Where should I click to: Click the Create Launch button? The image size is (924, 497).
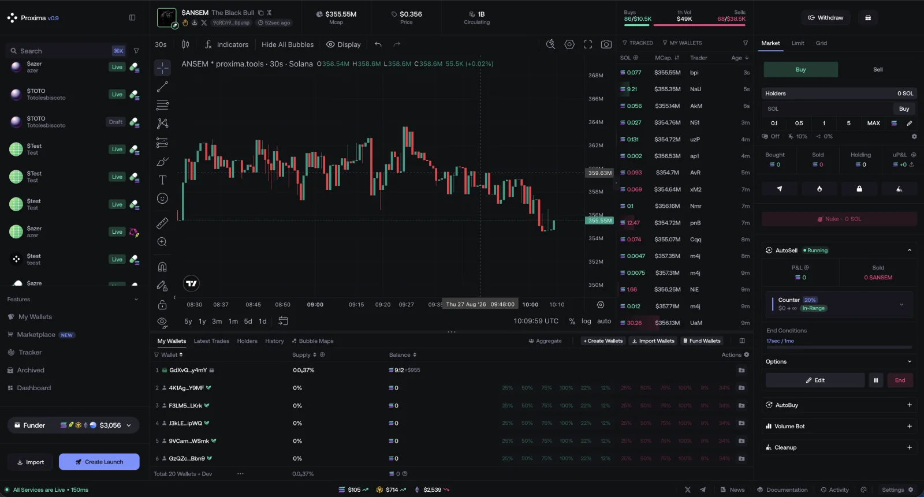[99, 462]
